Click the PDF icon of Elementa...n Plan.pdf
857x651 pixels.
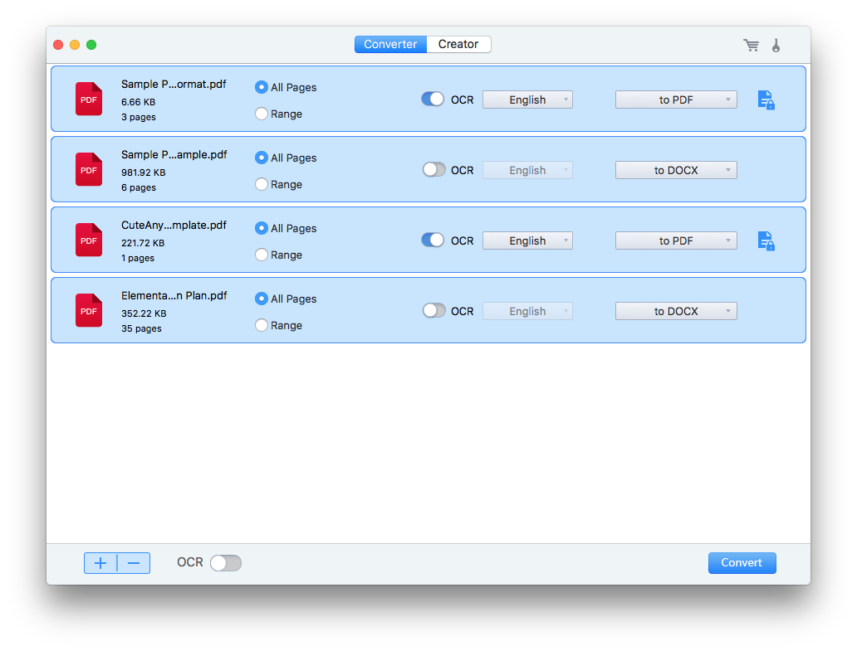(x=88, y=310)
